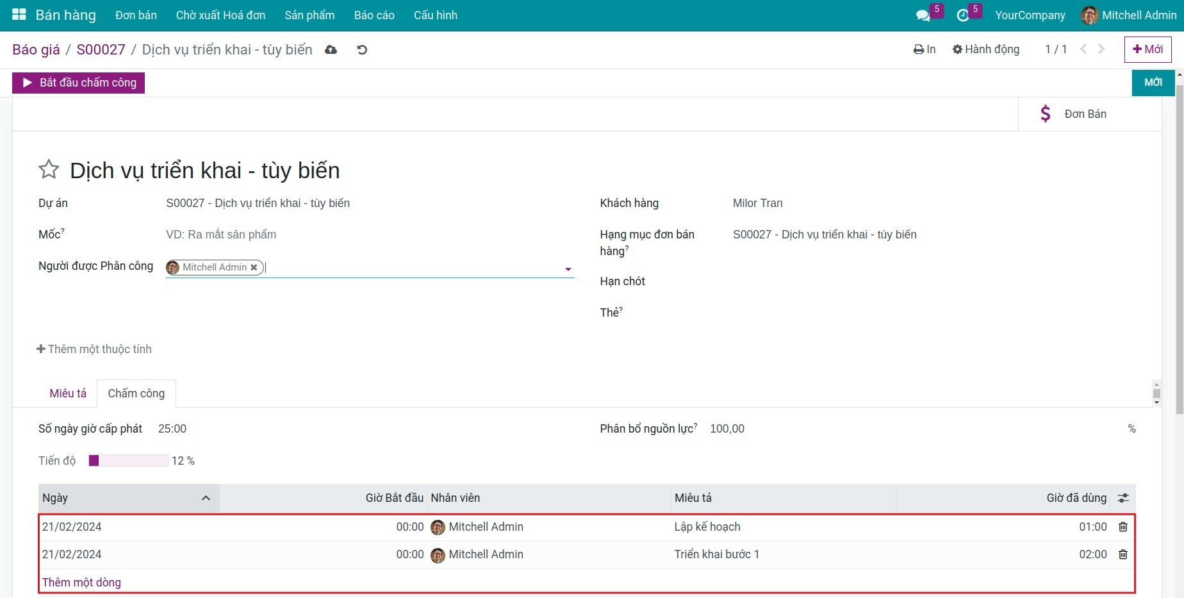Viewport: 1184px width, 598px height.
Task: Click the Thêm một dòng link
Action: tap(81, 583)
